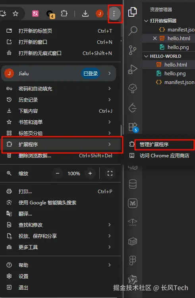Open 设置 menu item
195x298 pixels.
[60, 276]
